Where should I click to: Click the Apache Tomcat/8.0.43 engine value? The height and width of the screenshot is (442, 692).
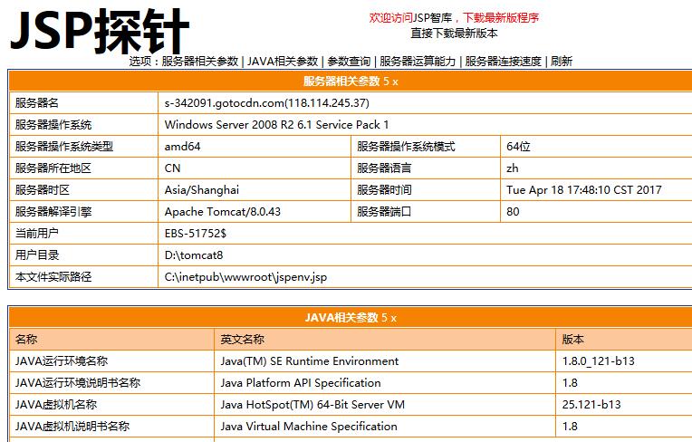coord(222,211)
